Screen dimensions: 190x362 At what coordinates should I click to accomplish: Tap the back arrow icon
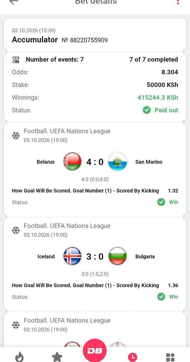click(14, 2)
